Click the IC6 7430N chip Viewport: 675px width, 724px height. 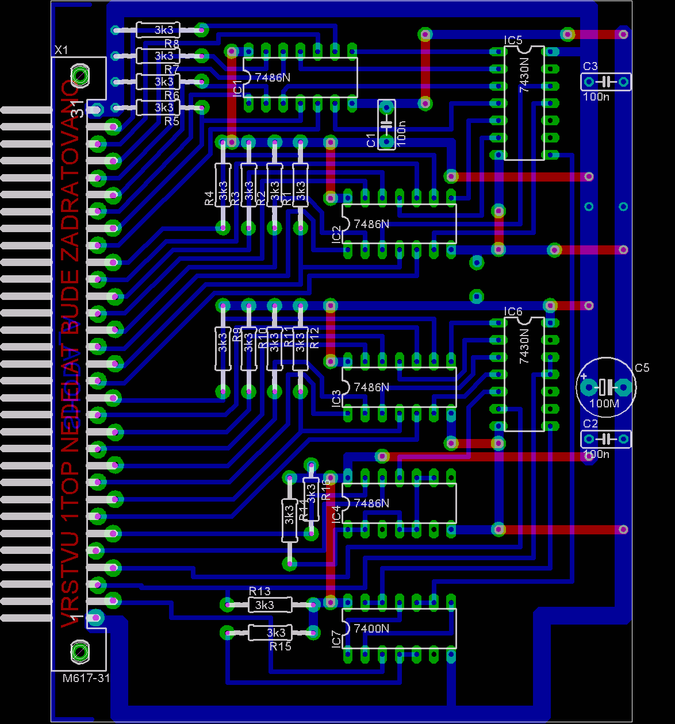(x=524, y=373)
